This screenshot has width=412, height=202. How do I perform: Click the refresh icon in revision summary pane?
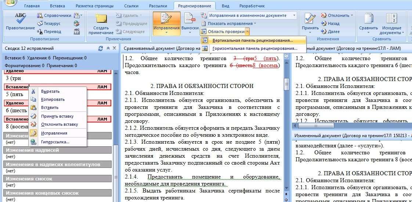(x=101, y=48)
